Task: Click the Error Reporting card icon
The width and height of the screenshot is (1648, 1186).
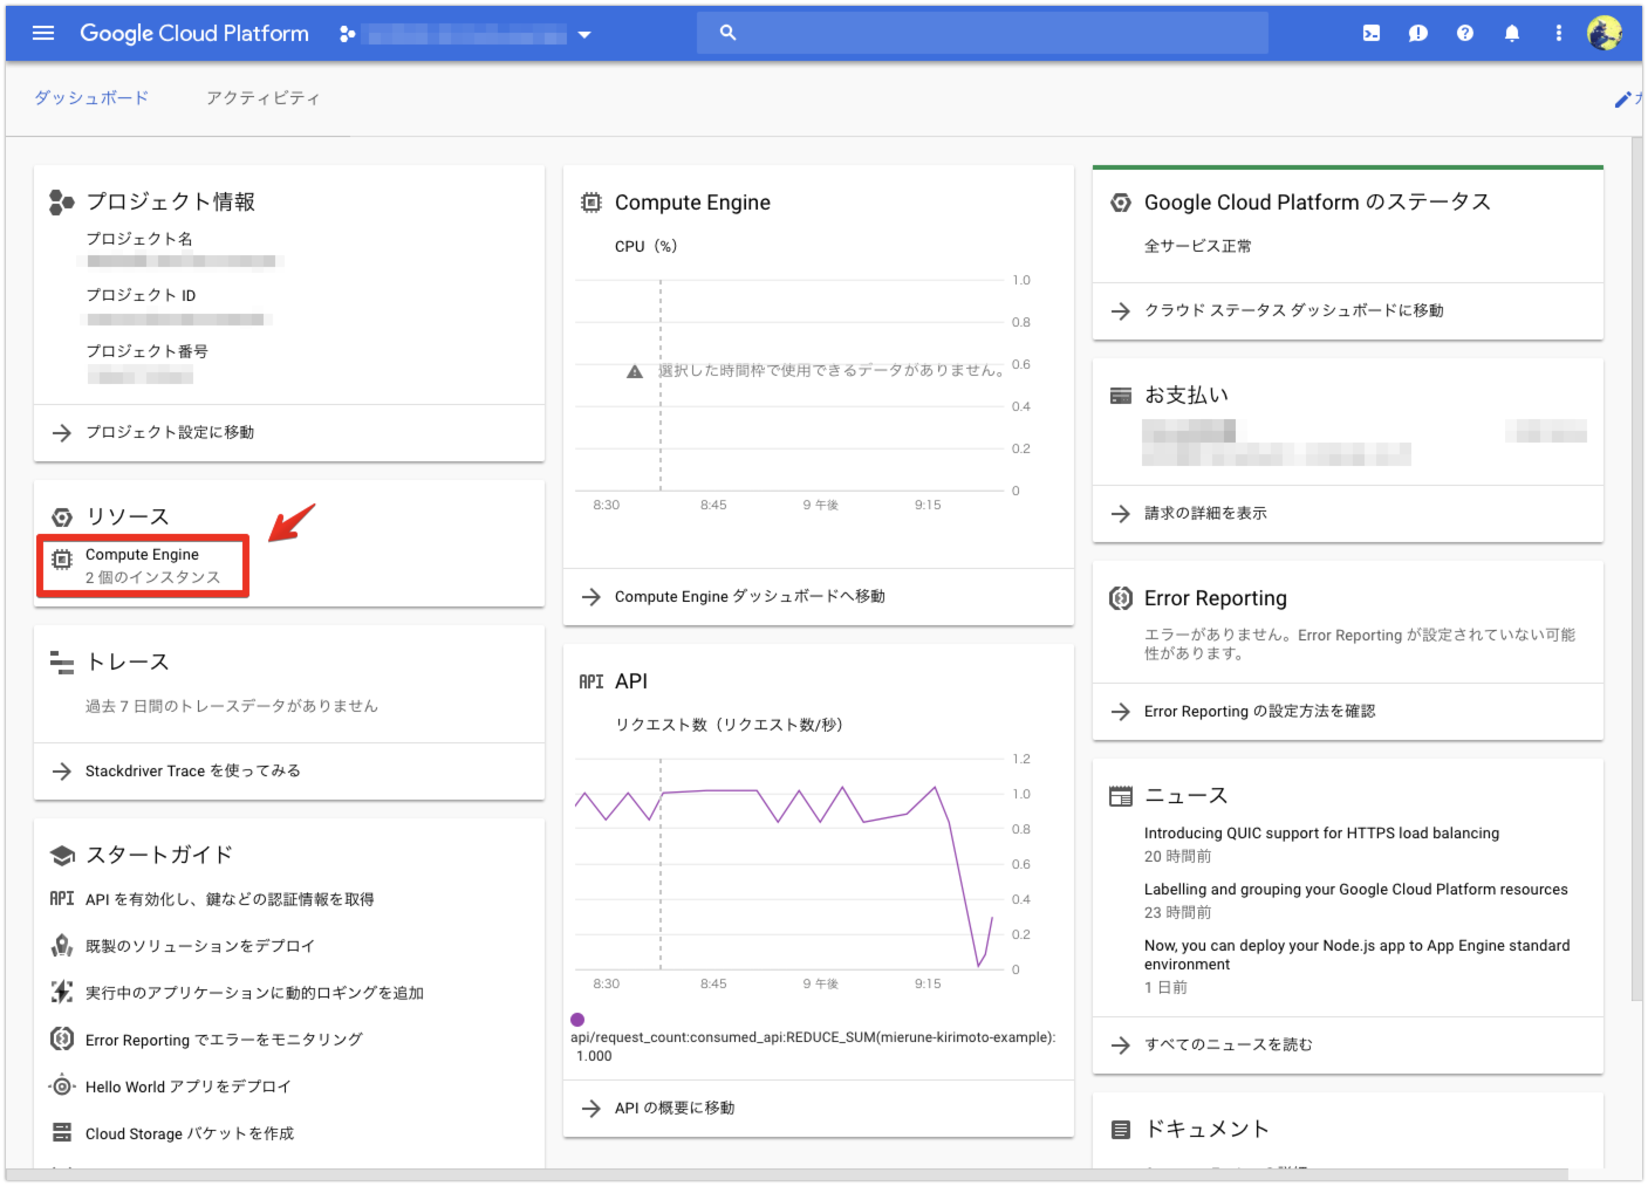Action: click(1120, 599)
